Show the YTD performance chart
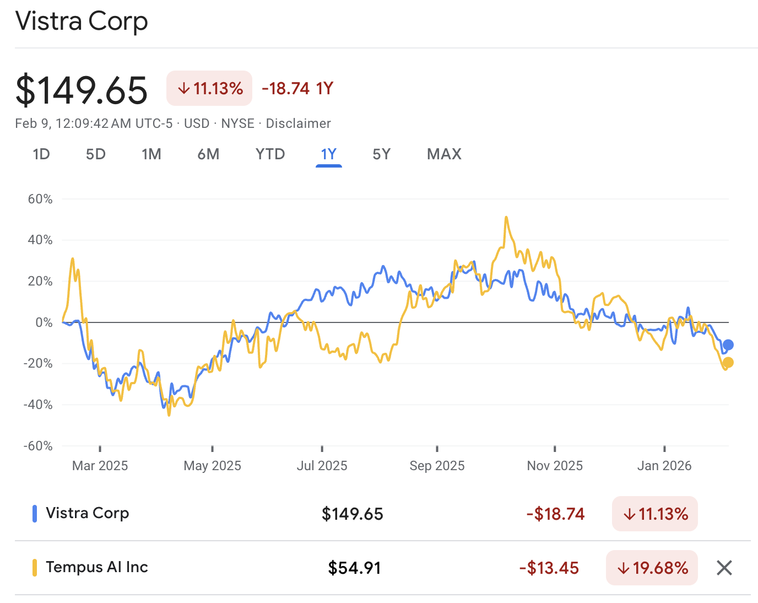 click(x=269, y=154)
